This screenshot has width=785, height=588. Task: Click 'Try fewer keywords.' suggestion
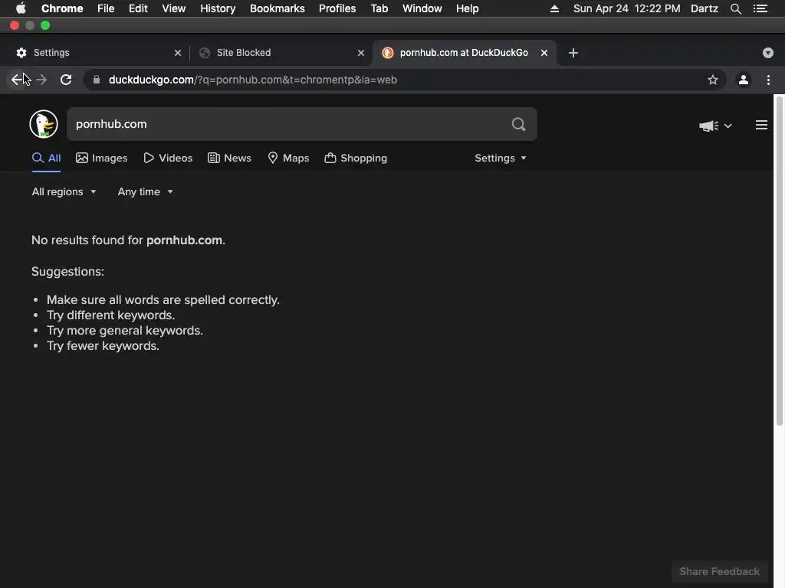(x=103, y=346)
